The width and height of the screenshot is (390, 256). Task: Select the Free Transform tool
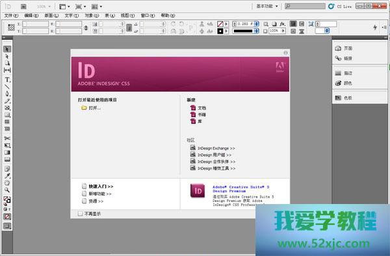[7, 145]
